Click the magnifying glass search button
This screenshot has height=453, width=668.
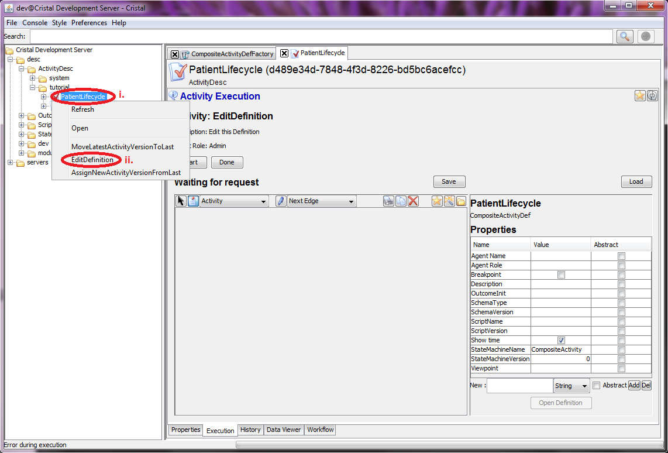[625, 36]
